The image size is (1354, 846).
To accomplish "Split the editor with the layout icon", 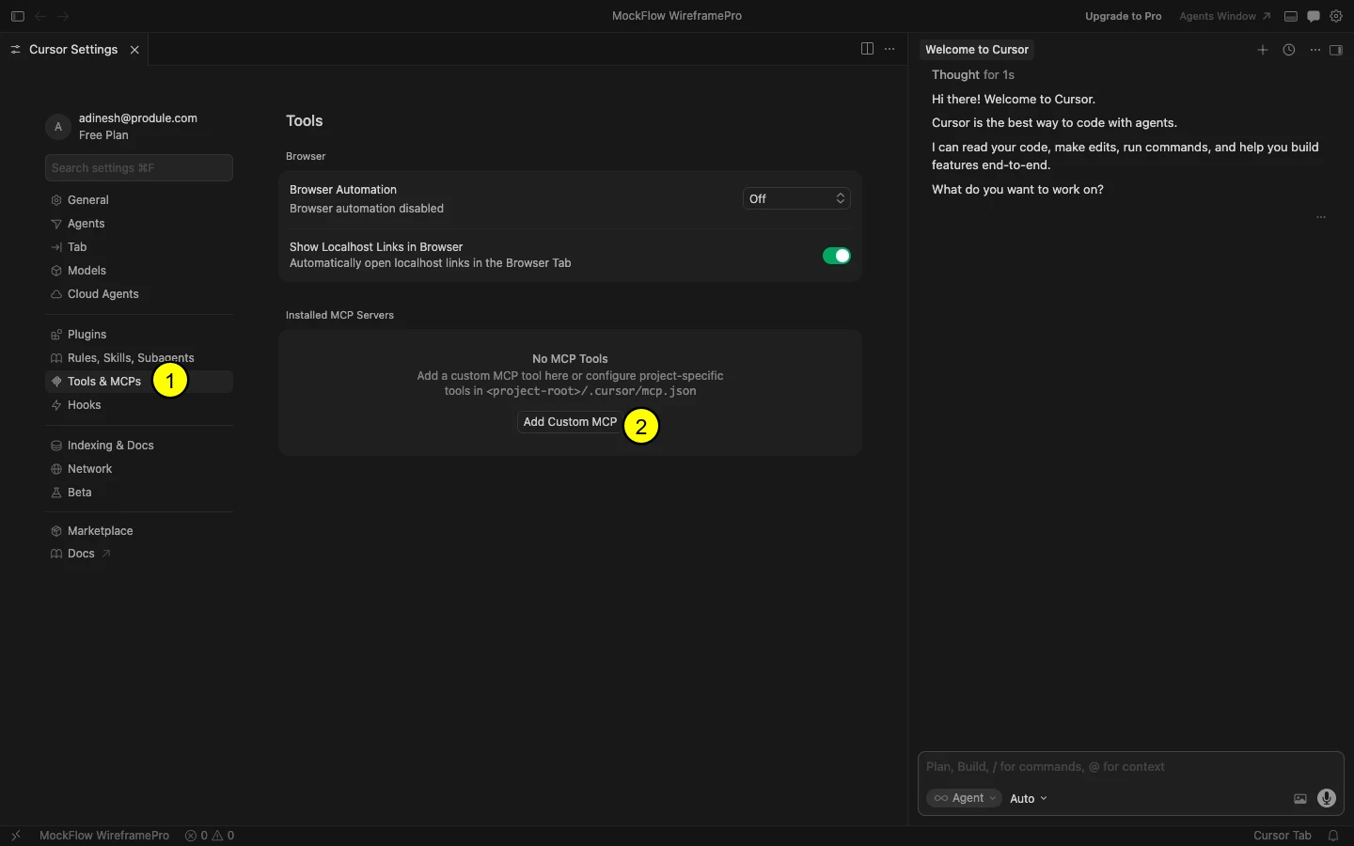I will [867, 49].
